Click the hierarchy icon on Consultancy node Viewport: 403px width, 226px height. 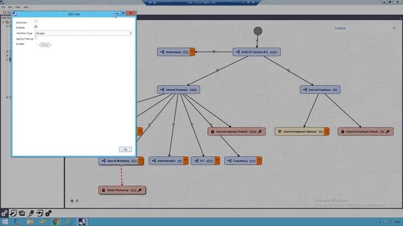pyautogui.click(x=229, y=161)
